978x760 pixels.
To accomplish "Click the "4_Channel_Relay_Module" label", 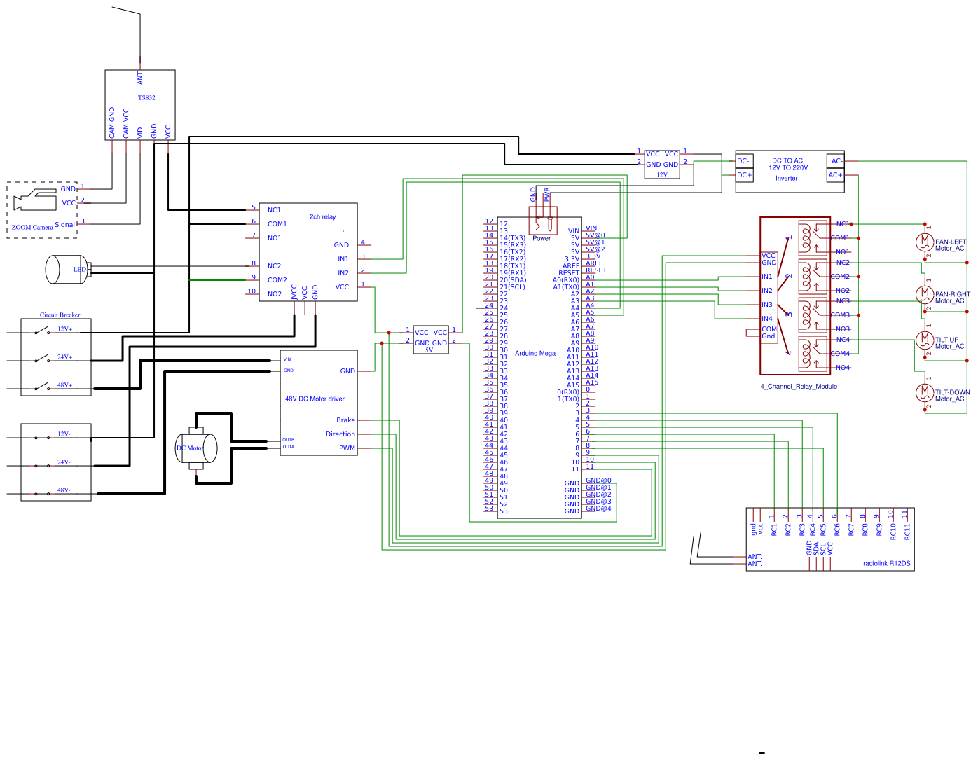I will click(x=799, y=387).
